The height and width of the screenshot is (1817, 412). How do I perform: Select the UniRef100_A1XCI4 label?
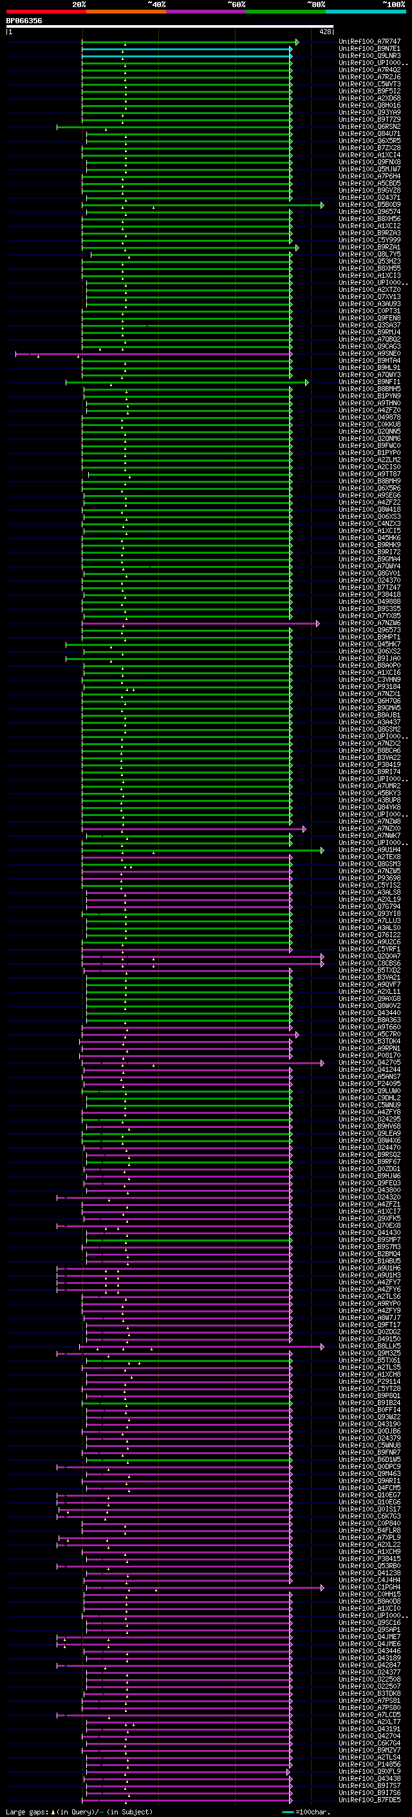370,155
